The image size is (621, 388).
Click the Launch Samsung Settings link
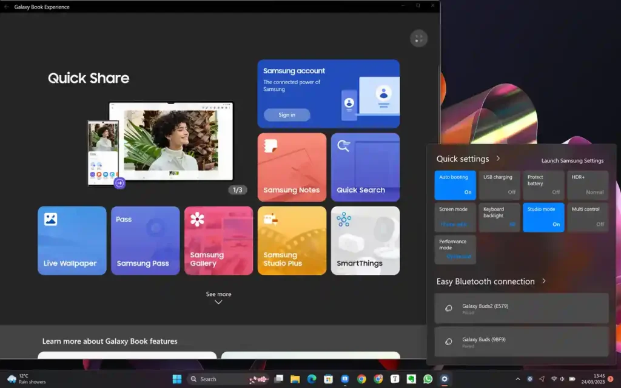pos(572,160)
